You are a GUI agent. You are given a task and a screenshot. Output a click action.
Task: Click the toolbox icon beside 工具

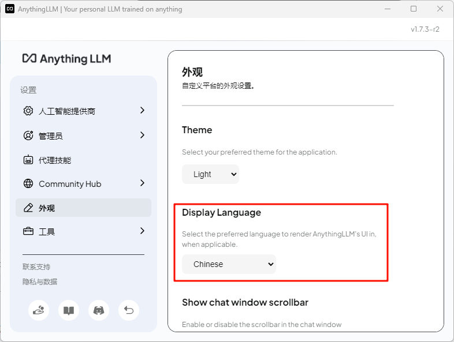point(28,231)
